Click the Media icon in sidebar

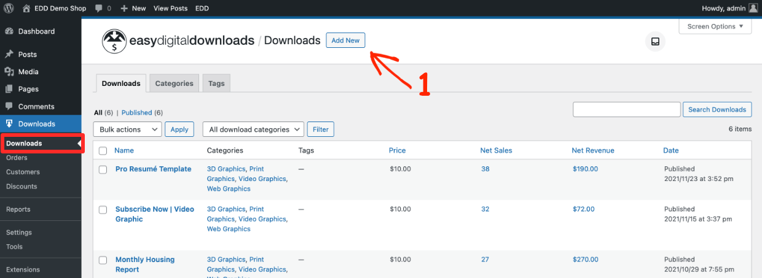click(9, 72)
